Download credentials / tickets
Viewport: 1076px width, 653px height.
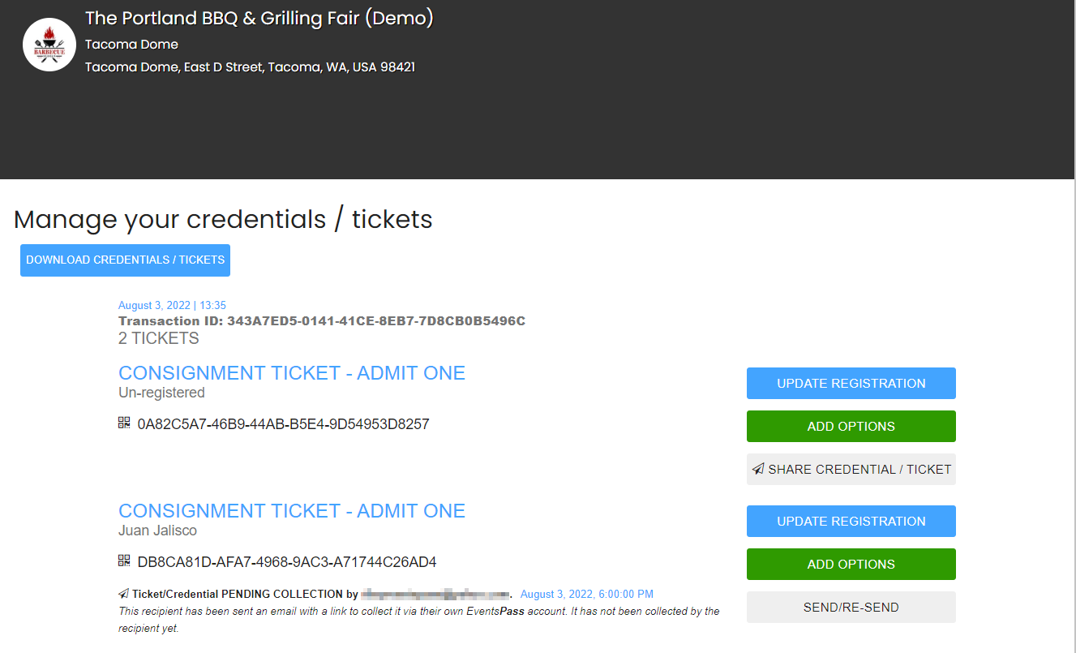125,260
